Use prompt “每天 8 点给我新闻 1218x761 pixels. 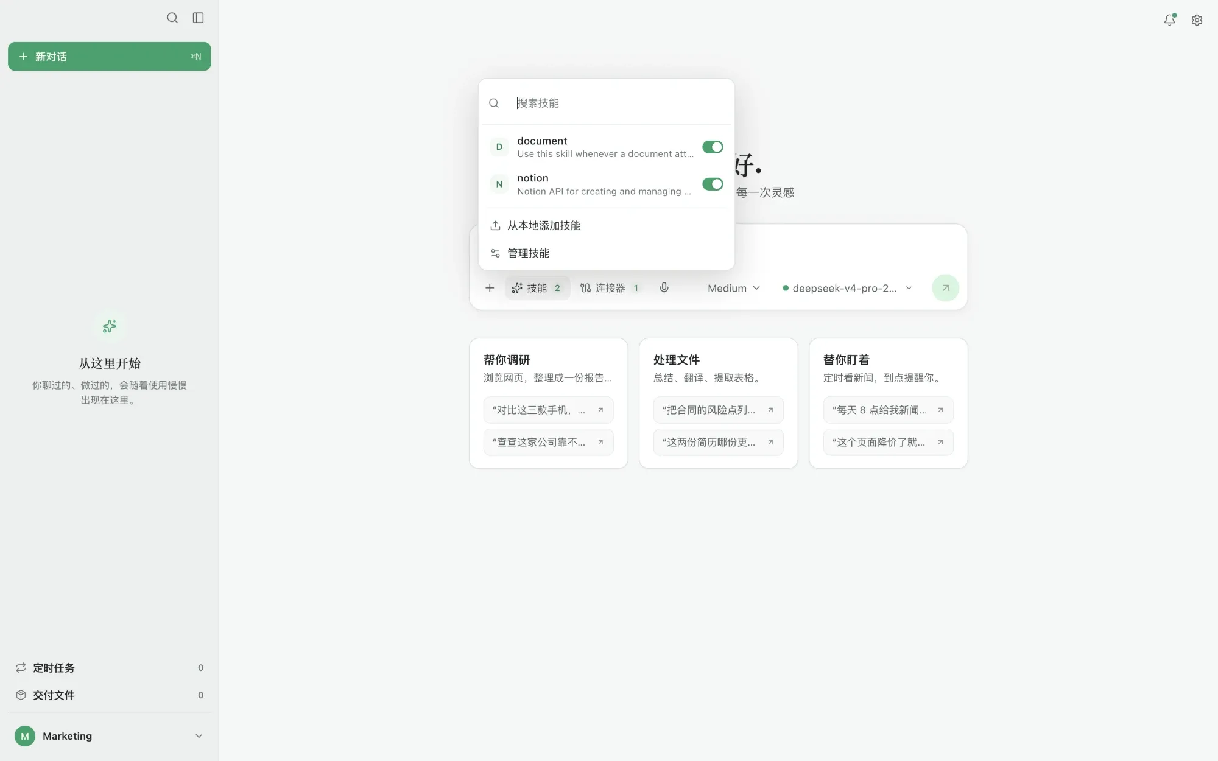[x=888, y=410]
